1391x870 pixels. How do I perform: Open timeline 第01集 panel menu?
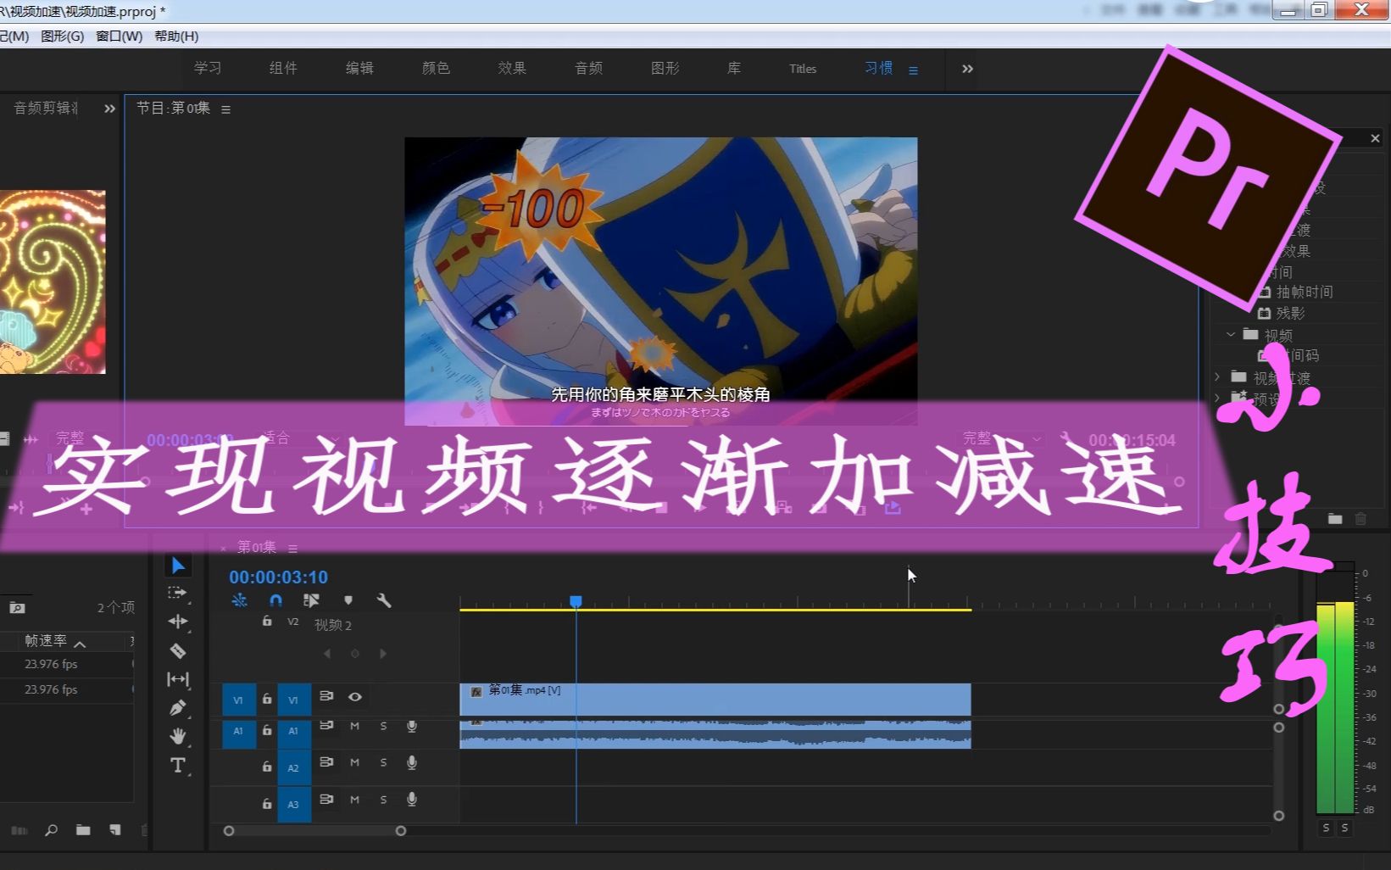pyautogui.click(x=292, y=549)
